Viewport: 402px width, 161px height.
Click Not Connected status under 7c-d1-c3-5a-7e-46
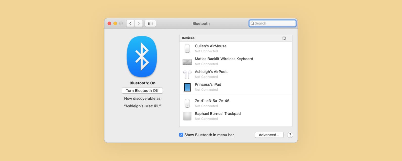coord(206,106)
